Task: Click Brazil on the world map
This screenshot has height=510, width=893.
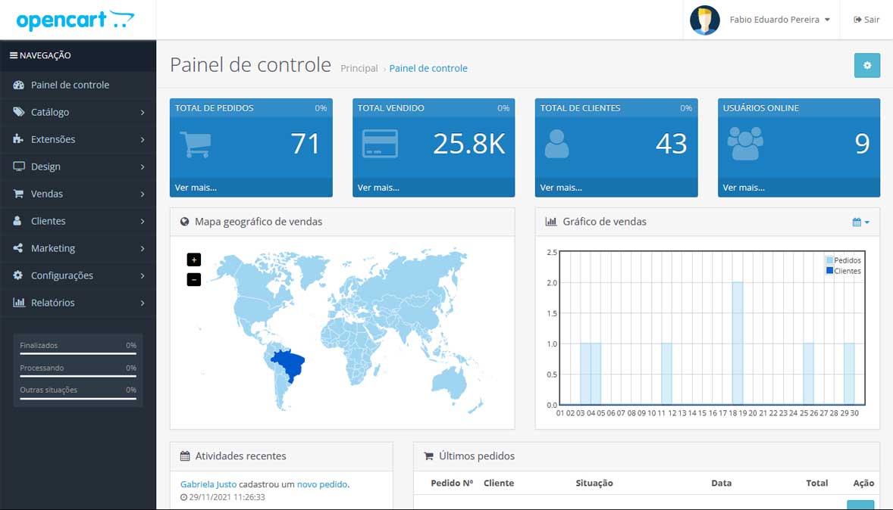Action: pos(290,362)
